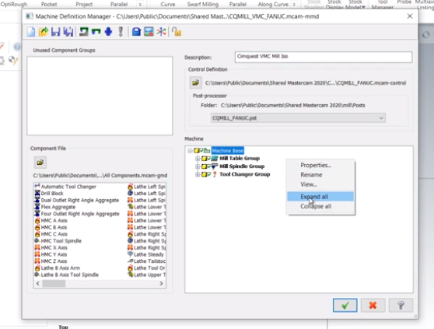Open Edit control definition toolbar icon
The width and height of the screenshot is (434, 329).
(83, 32)
